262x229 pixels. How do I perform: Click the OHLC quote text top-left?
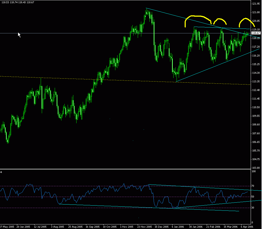coord(18,2)
